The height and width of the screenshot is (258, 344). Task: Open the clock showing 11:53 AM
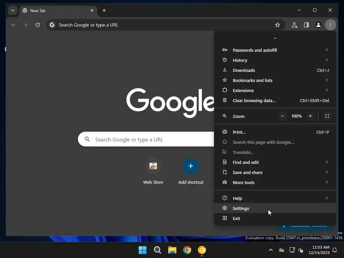coord(319,250)
